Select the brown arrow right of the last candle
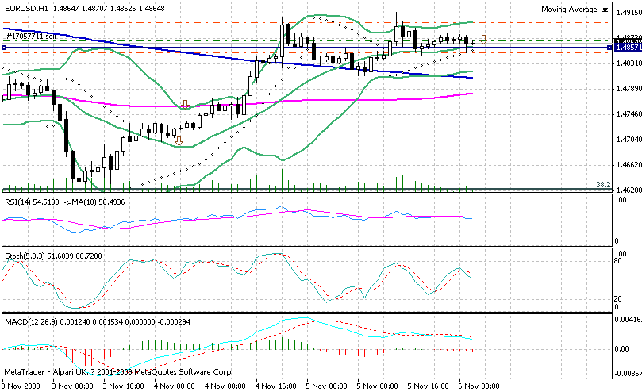 click(483, 40)
